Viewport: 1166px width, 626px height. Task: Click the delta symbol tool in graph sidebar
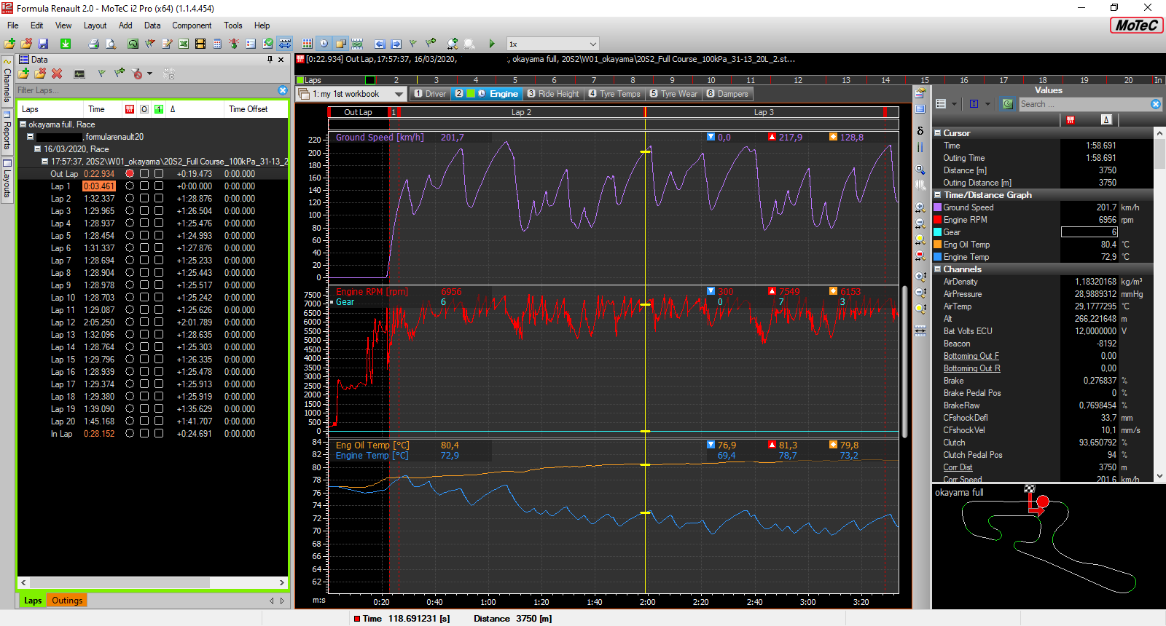click(920, 131)
